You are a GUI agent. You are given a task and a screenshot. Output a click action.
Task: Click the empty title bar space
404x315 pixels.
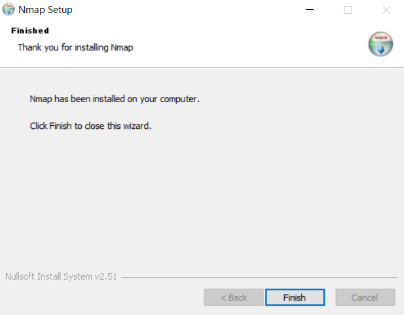[185, 10]
